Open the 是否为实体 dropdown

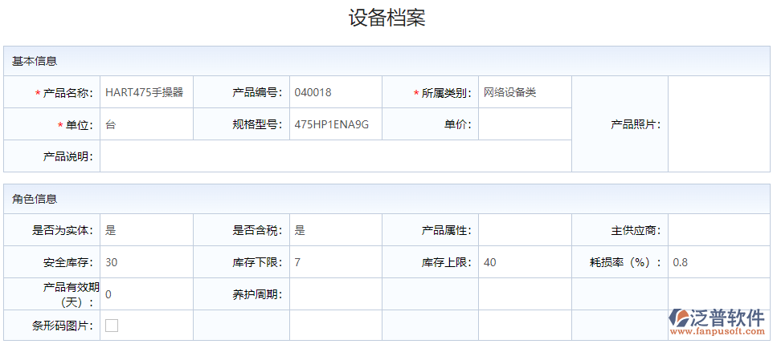[146, 230]
